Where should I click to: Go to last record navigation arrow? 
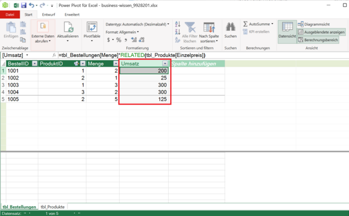coord(79,214)
